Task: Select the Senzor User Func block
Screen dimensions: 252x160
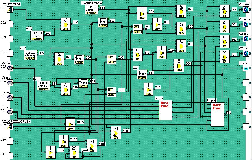Action: tap(165, 110)
